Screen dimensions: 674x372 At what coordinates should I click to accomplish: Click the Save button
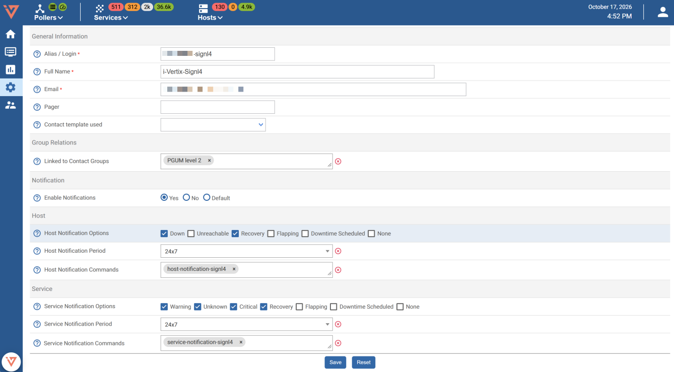[x=335, y=362]
